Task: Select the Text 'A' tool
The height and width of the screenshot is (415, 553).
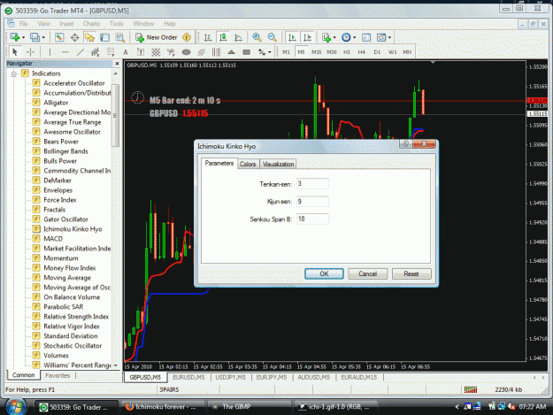Action: tap(126, 52)
